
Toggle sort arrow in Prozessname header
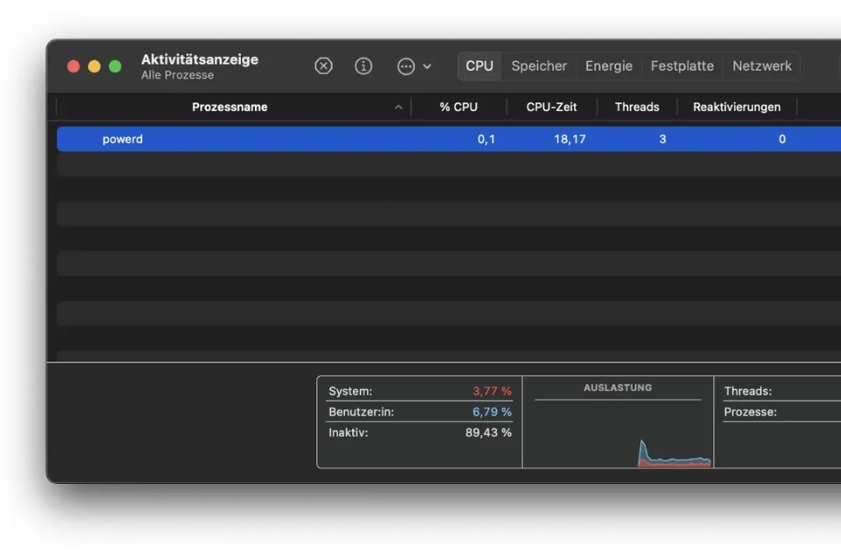click(398, 107)
